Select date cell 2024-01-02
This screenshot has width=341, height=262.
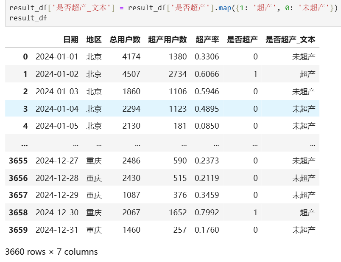[57, 74]
